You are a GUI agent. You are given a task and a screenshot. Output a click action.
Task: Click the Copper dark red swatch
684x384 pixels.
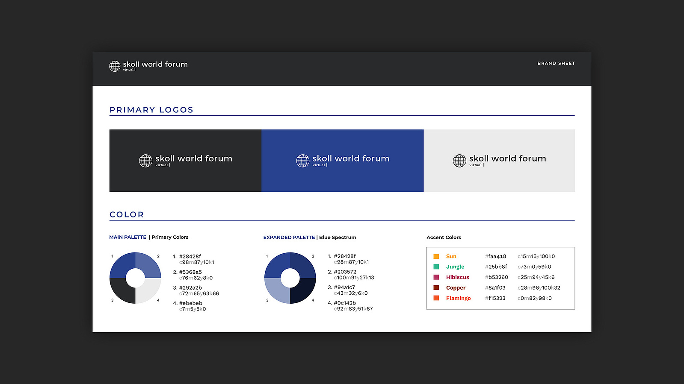click(x=436, y=287)
